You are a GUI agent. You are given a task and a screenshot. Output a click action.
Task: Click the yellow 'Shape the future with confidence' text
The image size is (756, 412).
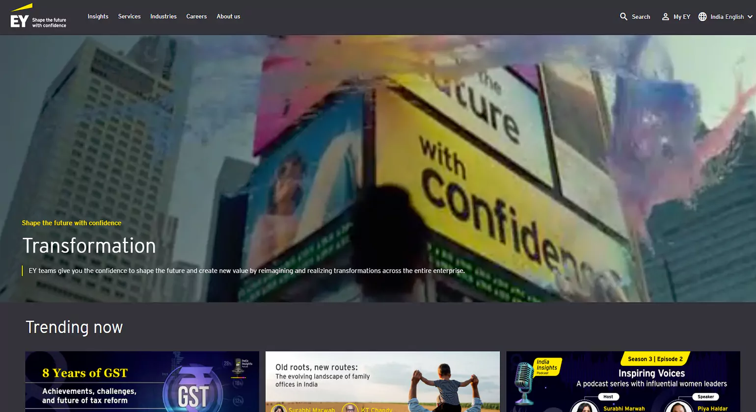coord(72,223)
